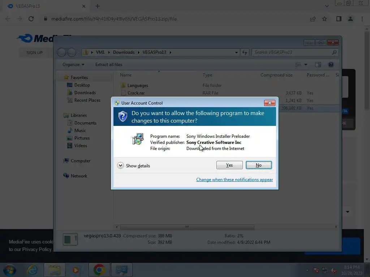Click No in User Account Control dialog
Image resolution: width=370 pixels, height=277 pixels.
pos(259,165)
